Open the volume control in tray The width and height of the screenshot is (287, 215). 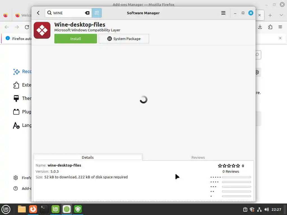(267, 209)
